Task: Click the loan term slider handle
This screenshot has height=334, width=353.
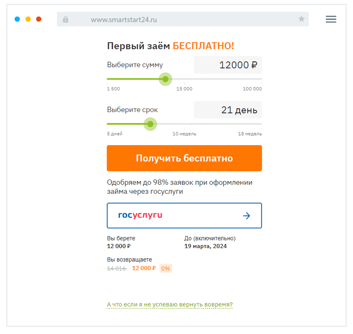Action: (150, 124)
